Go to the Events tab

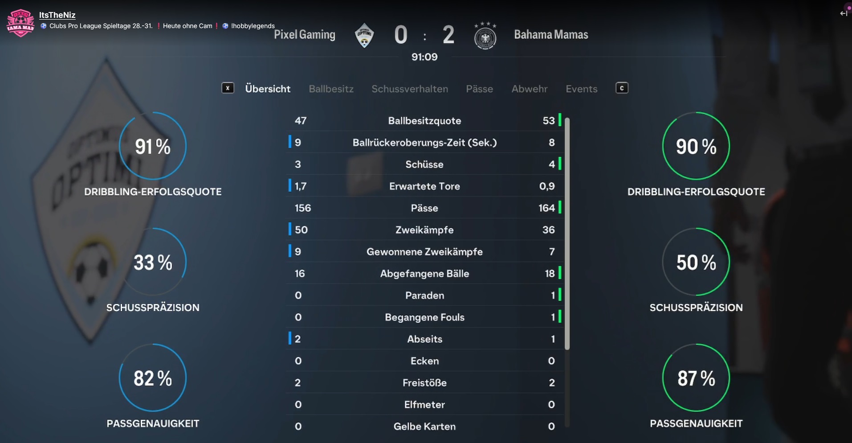tap(581, 89)
